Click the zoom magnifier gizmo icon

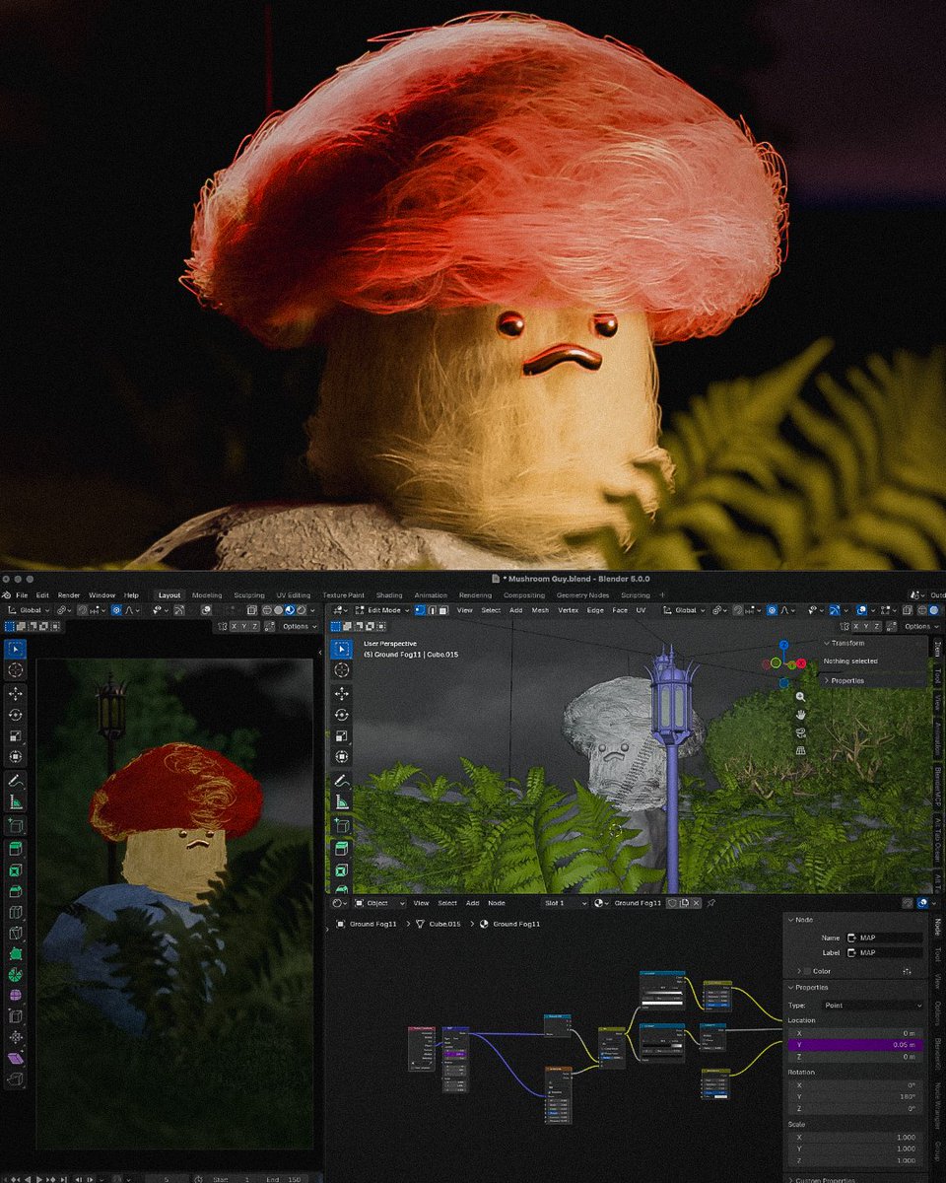click(801, 697)
